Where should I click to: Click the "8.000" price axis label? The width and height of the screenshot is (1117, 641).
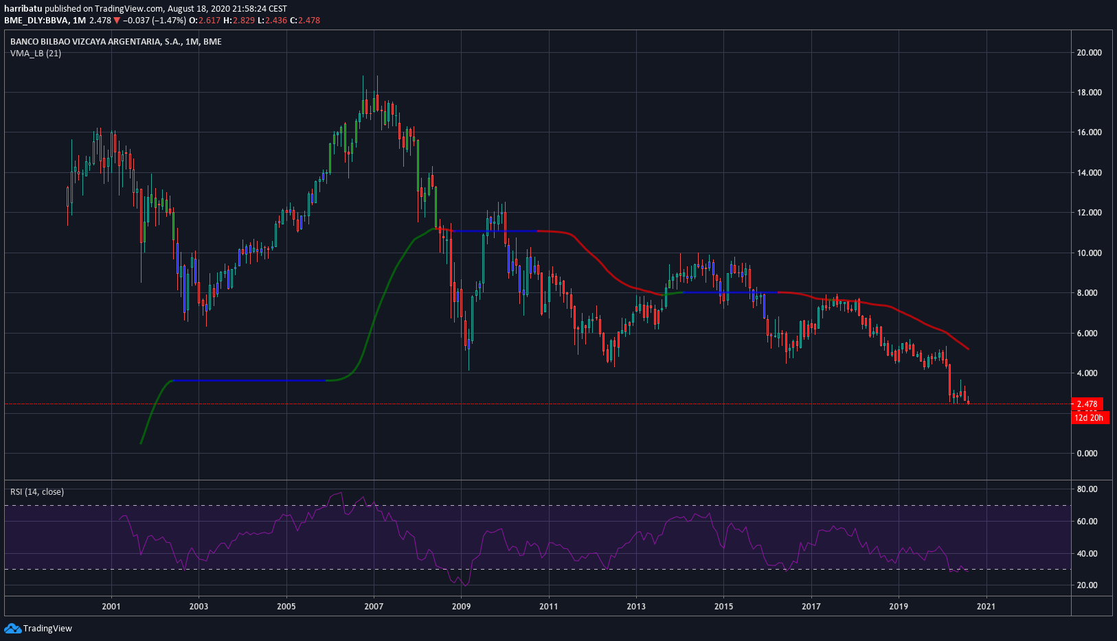(x=1087, y=293)
